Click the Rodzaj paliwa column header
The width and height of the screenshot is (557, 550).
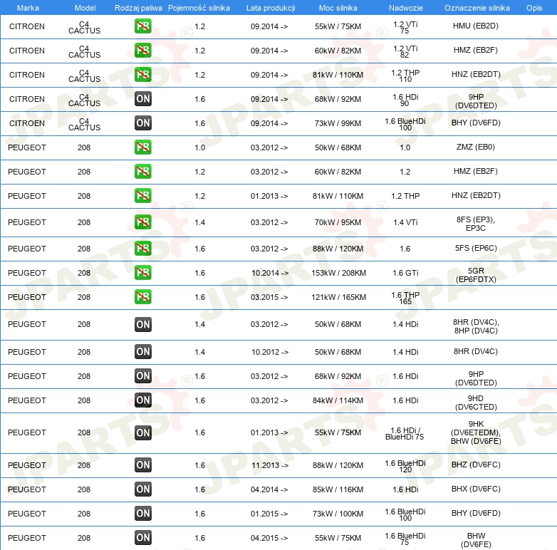click(138, 8)
